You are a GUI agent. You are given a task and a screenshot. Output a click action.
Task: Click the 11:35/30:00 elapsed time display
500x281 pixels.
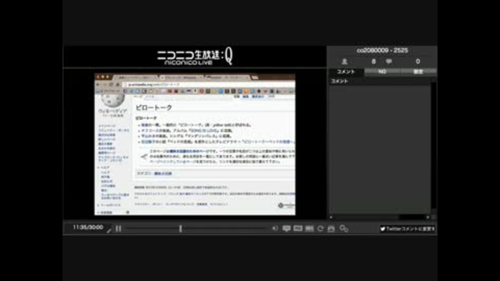tap(87, 227)
